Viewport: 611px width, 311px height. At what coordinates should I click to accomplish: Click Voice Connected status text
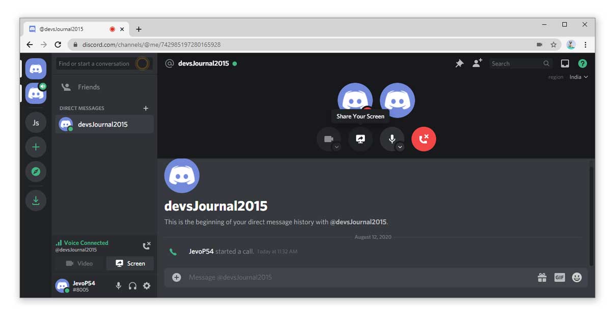pos(86,243)
